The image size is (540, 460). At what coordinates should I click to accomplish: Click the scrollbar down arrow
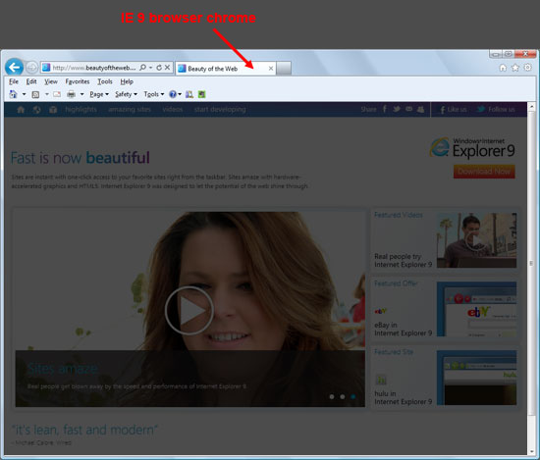tap(531, 451)
